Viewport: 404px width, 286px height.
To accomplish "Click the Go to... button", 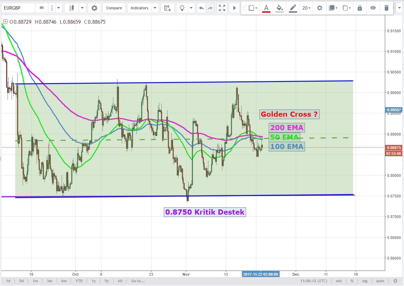I will (x=138, y=281).
